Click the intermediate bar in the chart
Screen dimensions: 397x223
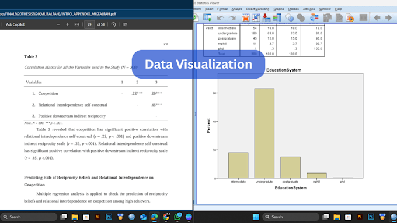point(238,165)
